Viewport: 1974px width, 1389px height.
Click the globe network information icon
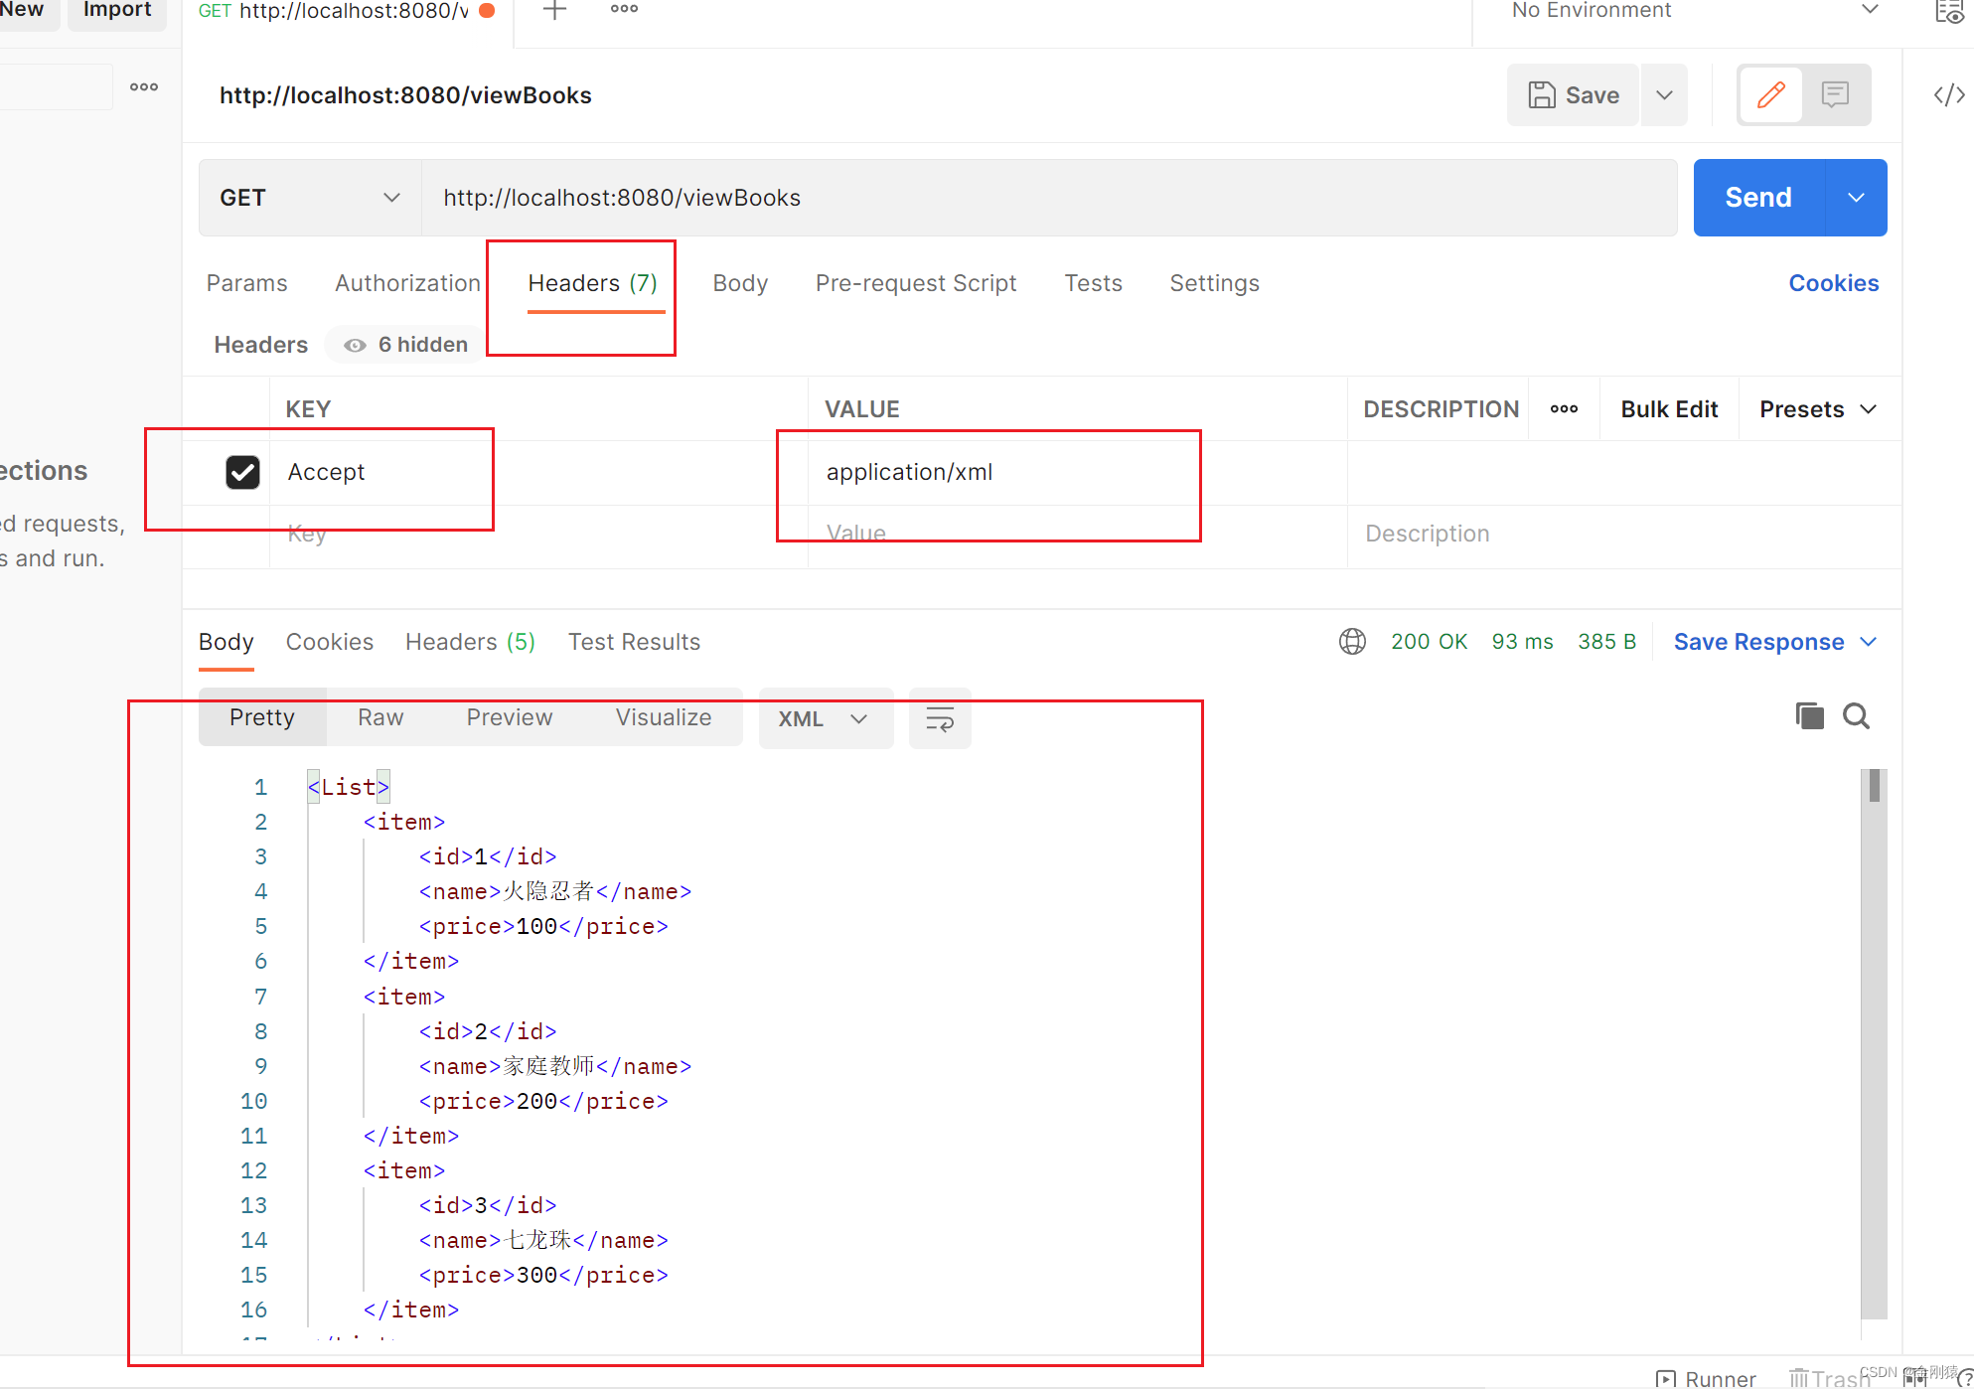point(1352,641)
